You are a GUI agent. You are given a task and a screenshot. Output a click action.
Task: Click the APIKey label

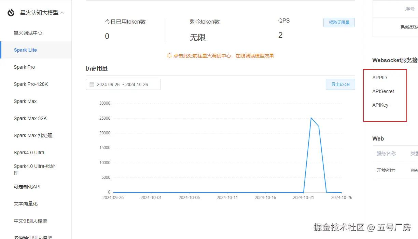point(380,105)
